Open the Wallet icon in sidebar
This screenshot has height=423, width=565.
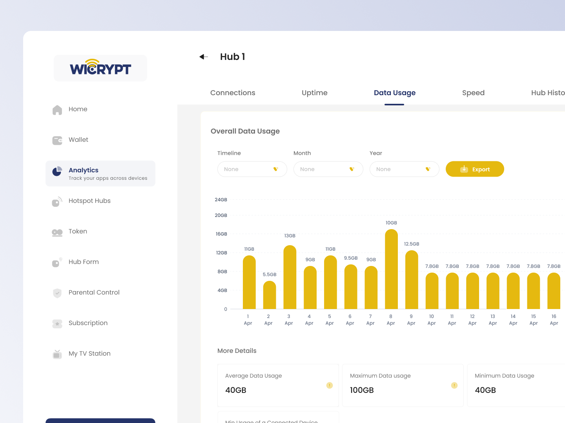[x=57, y=140]
